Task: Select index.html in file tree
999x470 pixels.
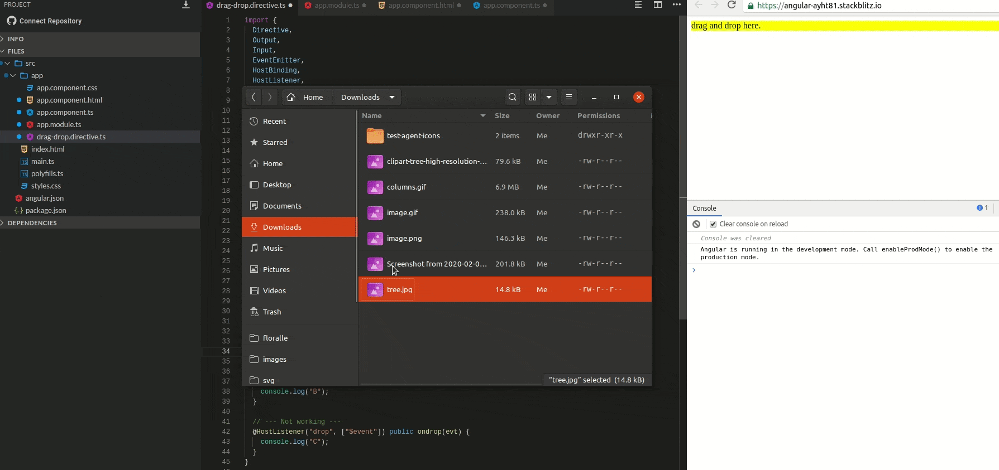Action: click(x=47, y=149)
